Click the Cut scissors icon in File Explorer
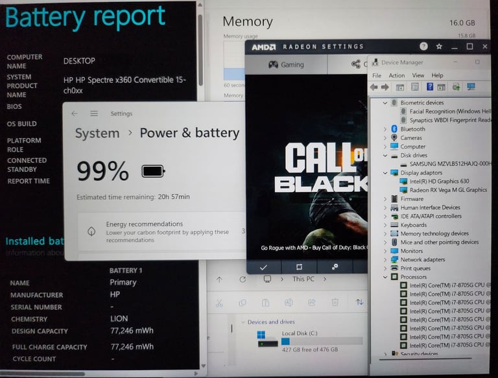This screenshot has width=498, height=378. click(219, 303)
